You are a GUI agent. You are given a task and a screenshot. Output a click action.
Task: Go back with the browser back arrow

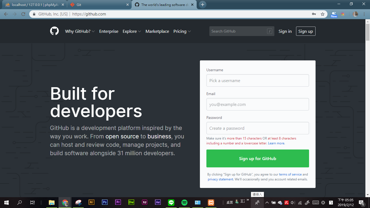6,14
